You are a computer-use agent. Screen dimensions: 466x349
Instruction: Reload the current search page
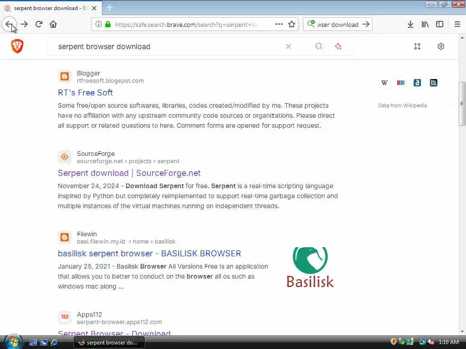(x=39, y=24)
